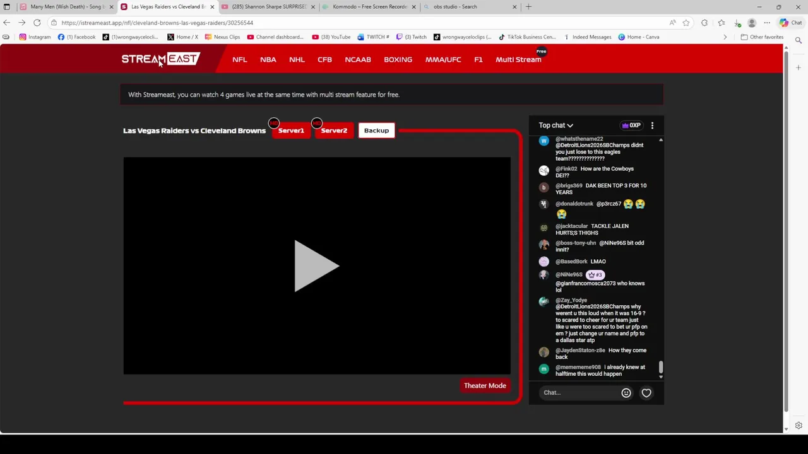Click the Chat message input field
This screenshot has height=454, width=808.
(x=579, y=392)
